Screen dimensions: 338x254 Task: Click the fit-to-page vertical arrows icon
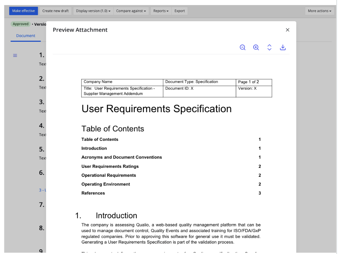[x=269, y=47]
